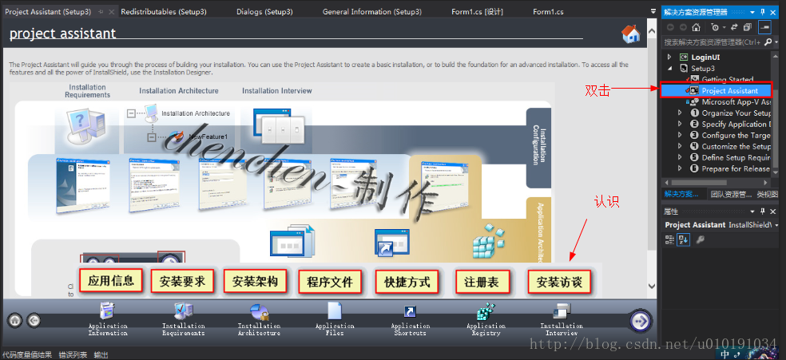The height and width of the screenshot is (360, 786).
Task: Collapse Installation Architecture tree node in diagram
Action: [x=131, y=113]
